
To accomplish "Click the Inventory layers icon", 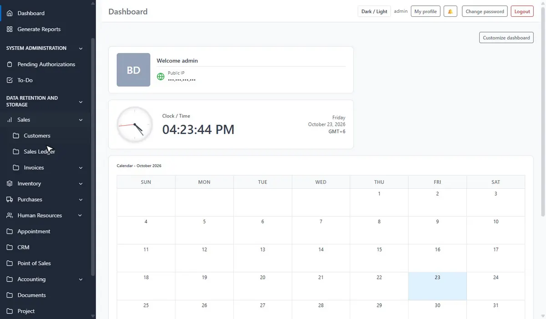I will click(x=10, y=184).
